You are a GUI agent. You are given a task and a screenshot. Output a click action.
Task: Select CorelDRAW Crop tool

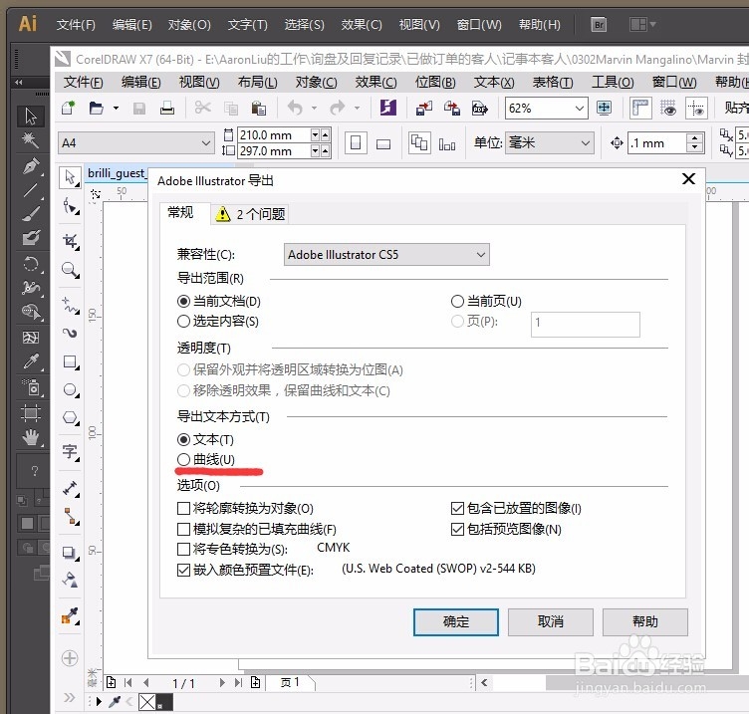pos(71,241)
